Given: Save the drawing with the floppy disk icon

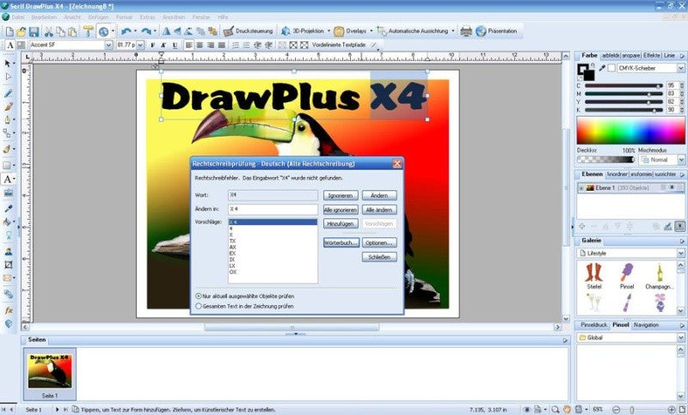Looking at the screenshot, I should pos(34,32).
